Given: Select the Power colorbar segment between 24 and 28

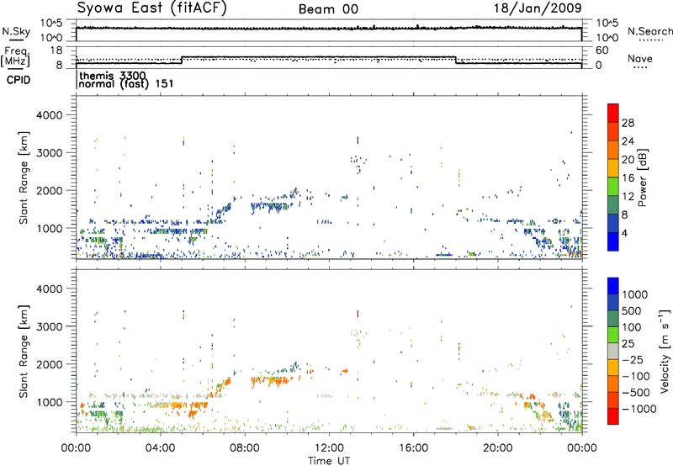Looking at the screenshot, I should [x=613, y=131].
